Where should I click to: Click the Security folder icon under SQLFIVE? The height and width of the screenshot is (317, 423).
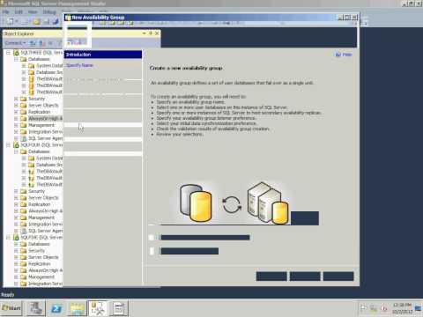[24, 251]
